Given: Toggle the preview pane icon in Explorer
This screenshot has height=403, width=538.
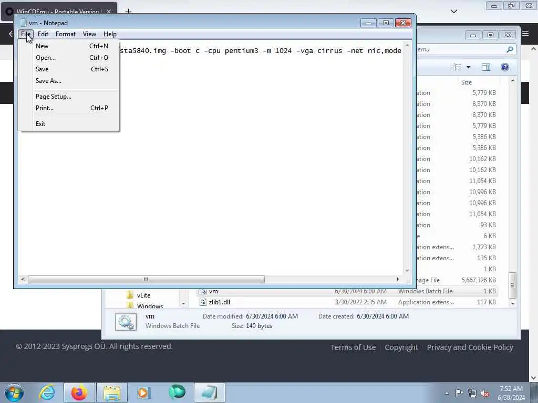Looking at the screenshot, I should coord(486,67).
